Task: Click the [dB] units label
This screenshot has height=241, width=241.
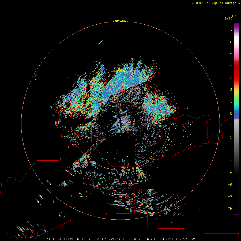Action: [x=228, y=18]
